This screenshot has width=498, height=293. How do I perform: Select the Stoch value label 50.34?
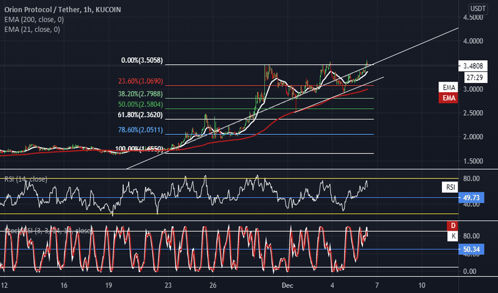click(x=471, y=249)
